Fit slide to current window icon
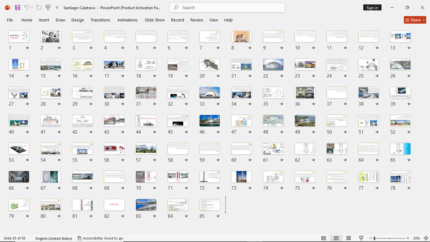Image resolution: width=430 pixels, height=242 pixels. coord(426,238)
